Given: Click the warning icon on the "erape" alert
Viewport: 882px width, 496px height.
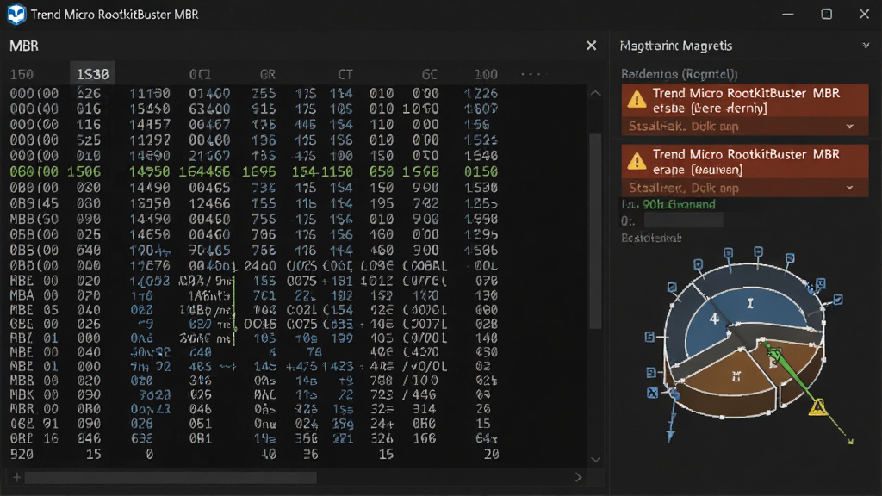Looking at the screenshot, I should (637, 161).
